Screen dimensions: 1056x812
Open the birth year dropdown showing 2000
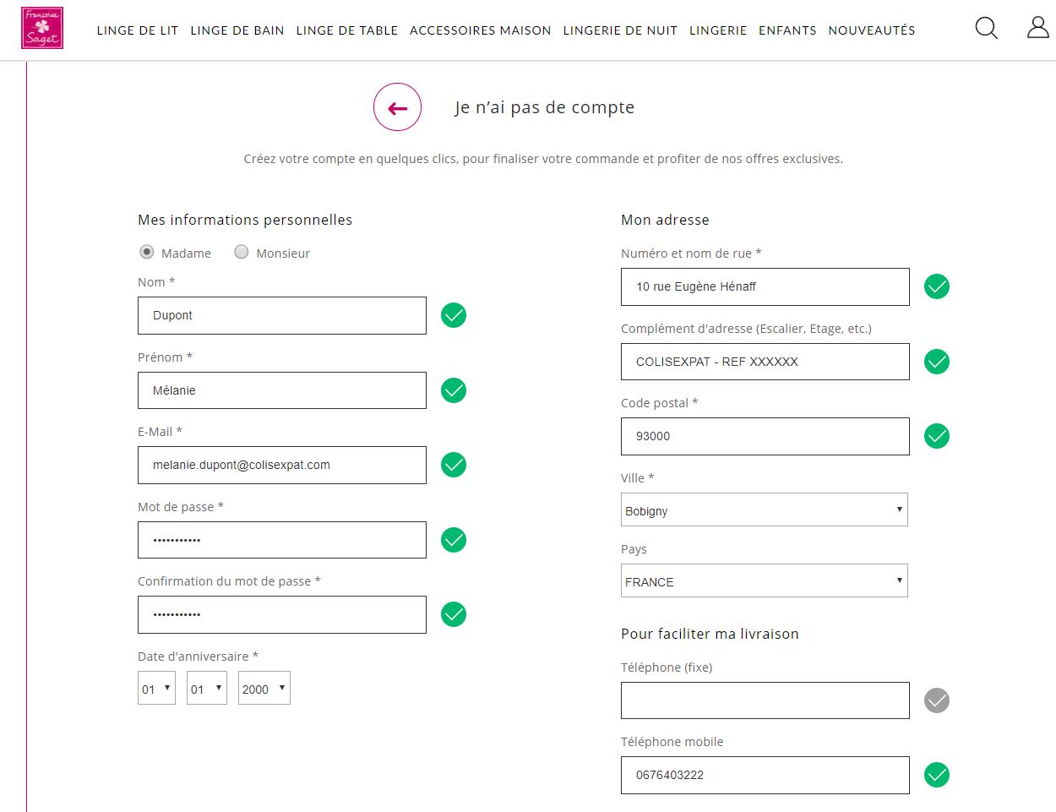tap(264, 688)
